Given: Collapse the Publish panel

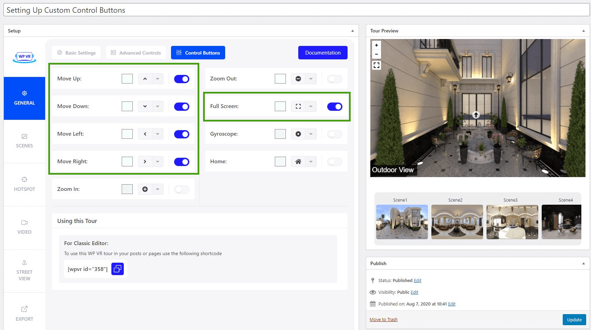Looking at the screenshot, I should [583, 263].
